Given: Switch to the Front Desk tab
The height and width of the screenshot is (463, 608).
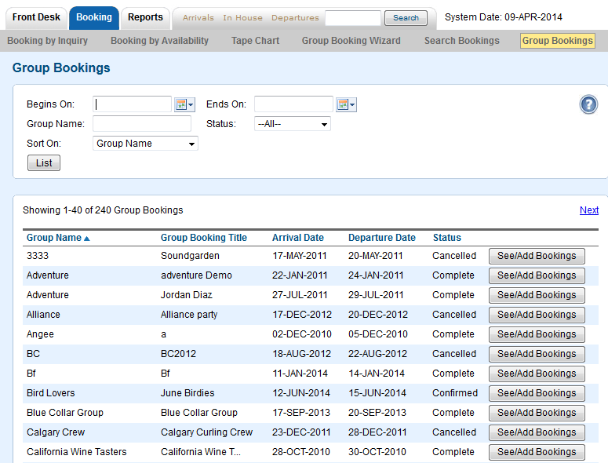Looking at the screenshot, I should point(36,17).
